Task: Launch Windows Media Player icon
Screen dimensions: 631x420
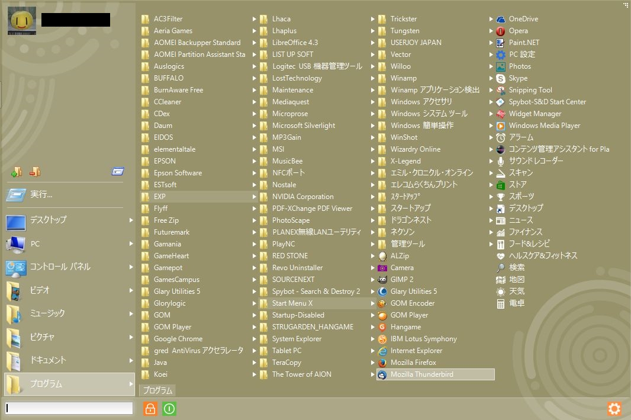Action: [501, 126]
